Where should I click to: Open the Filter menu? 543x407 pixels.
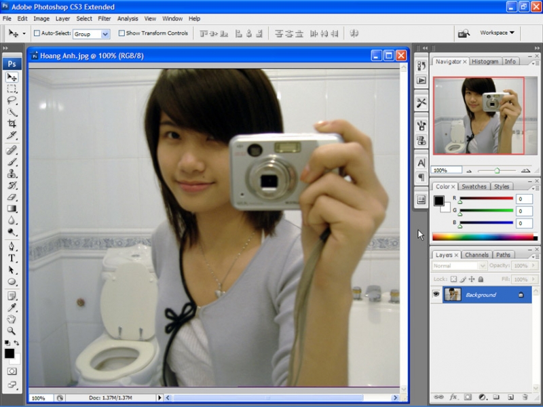click(105, 18)
